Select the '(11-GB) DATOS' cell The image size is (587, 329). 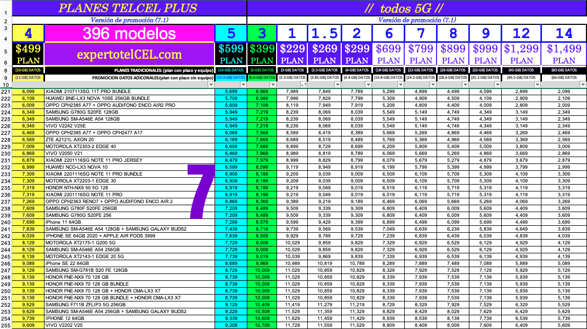point(28,78)
